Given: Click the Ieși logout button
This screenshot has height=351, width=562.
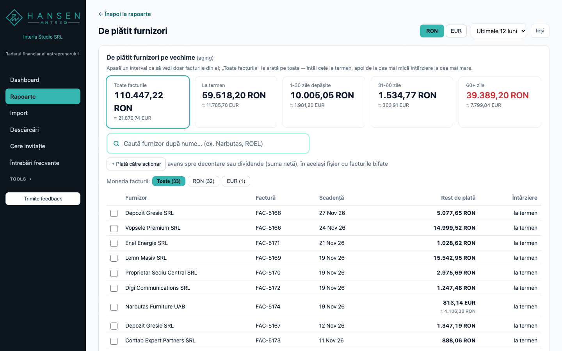Looking at the screenshot, I should (x=540, y=31).
